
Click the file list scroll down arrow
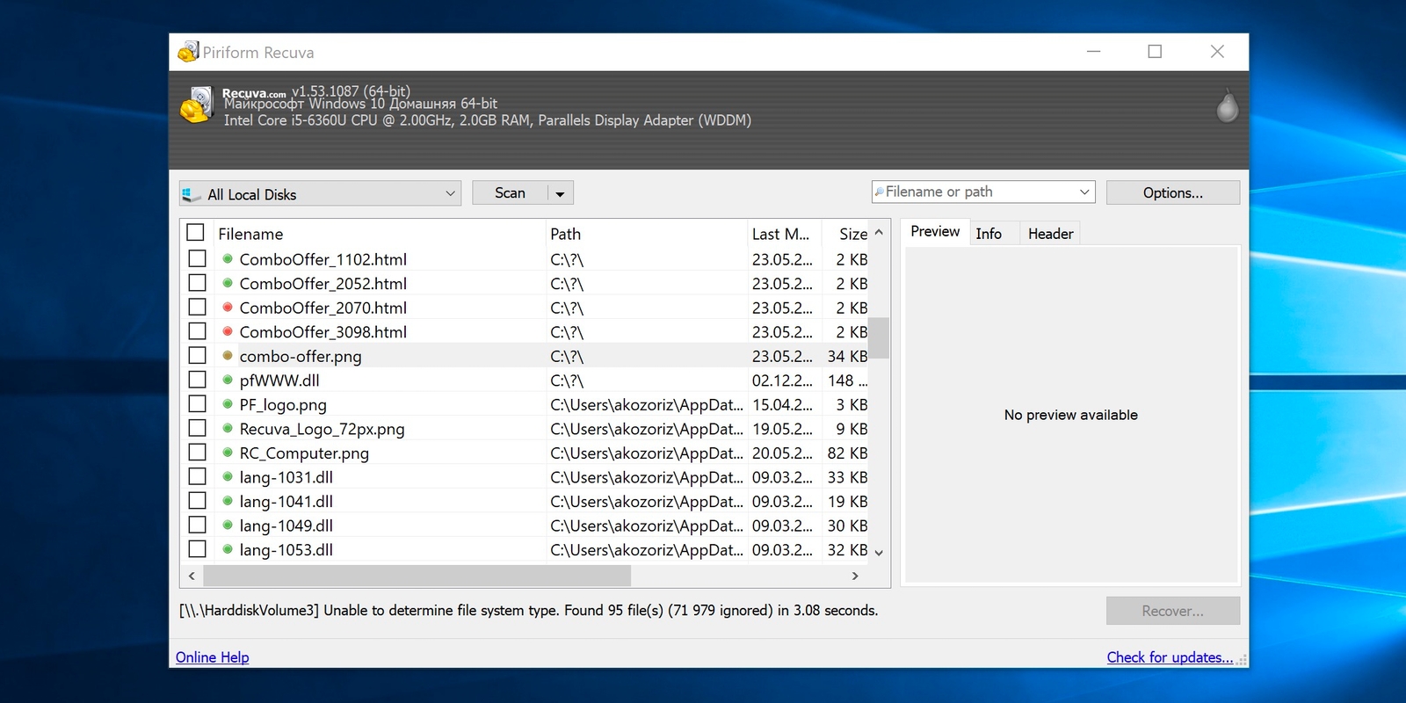(879, 553)
